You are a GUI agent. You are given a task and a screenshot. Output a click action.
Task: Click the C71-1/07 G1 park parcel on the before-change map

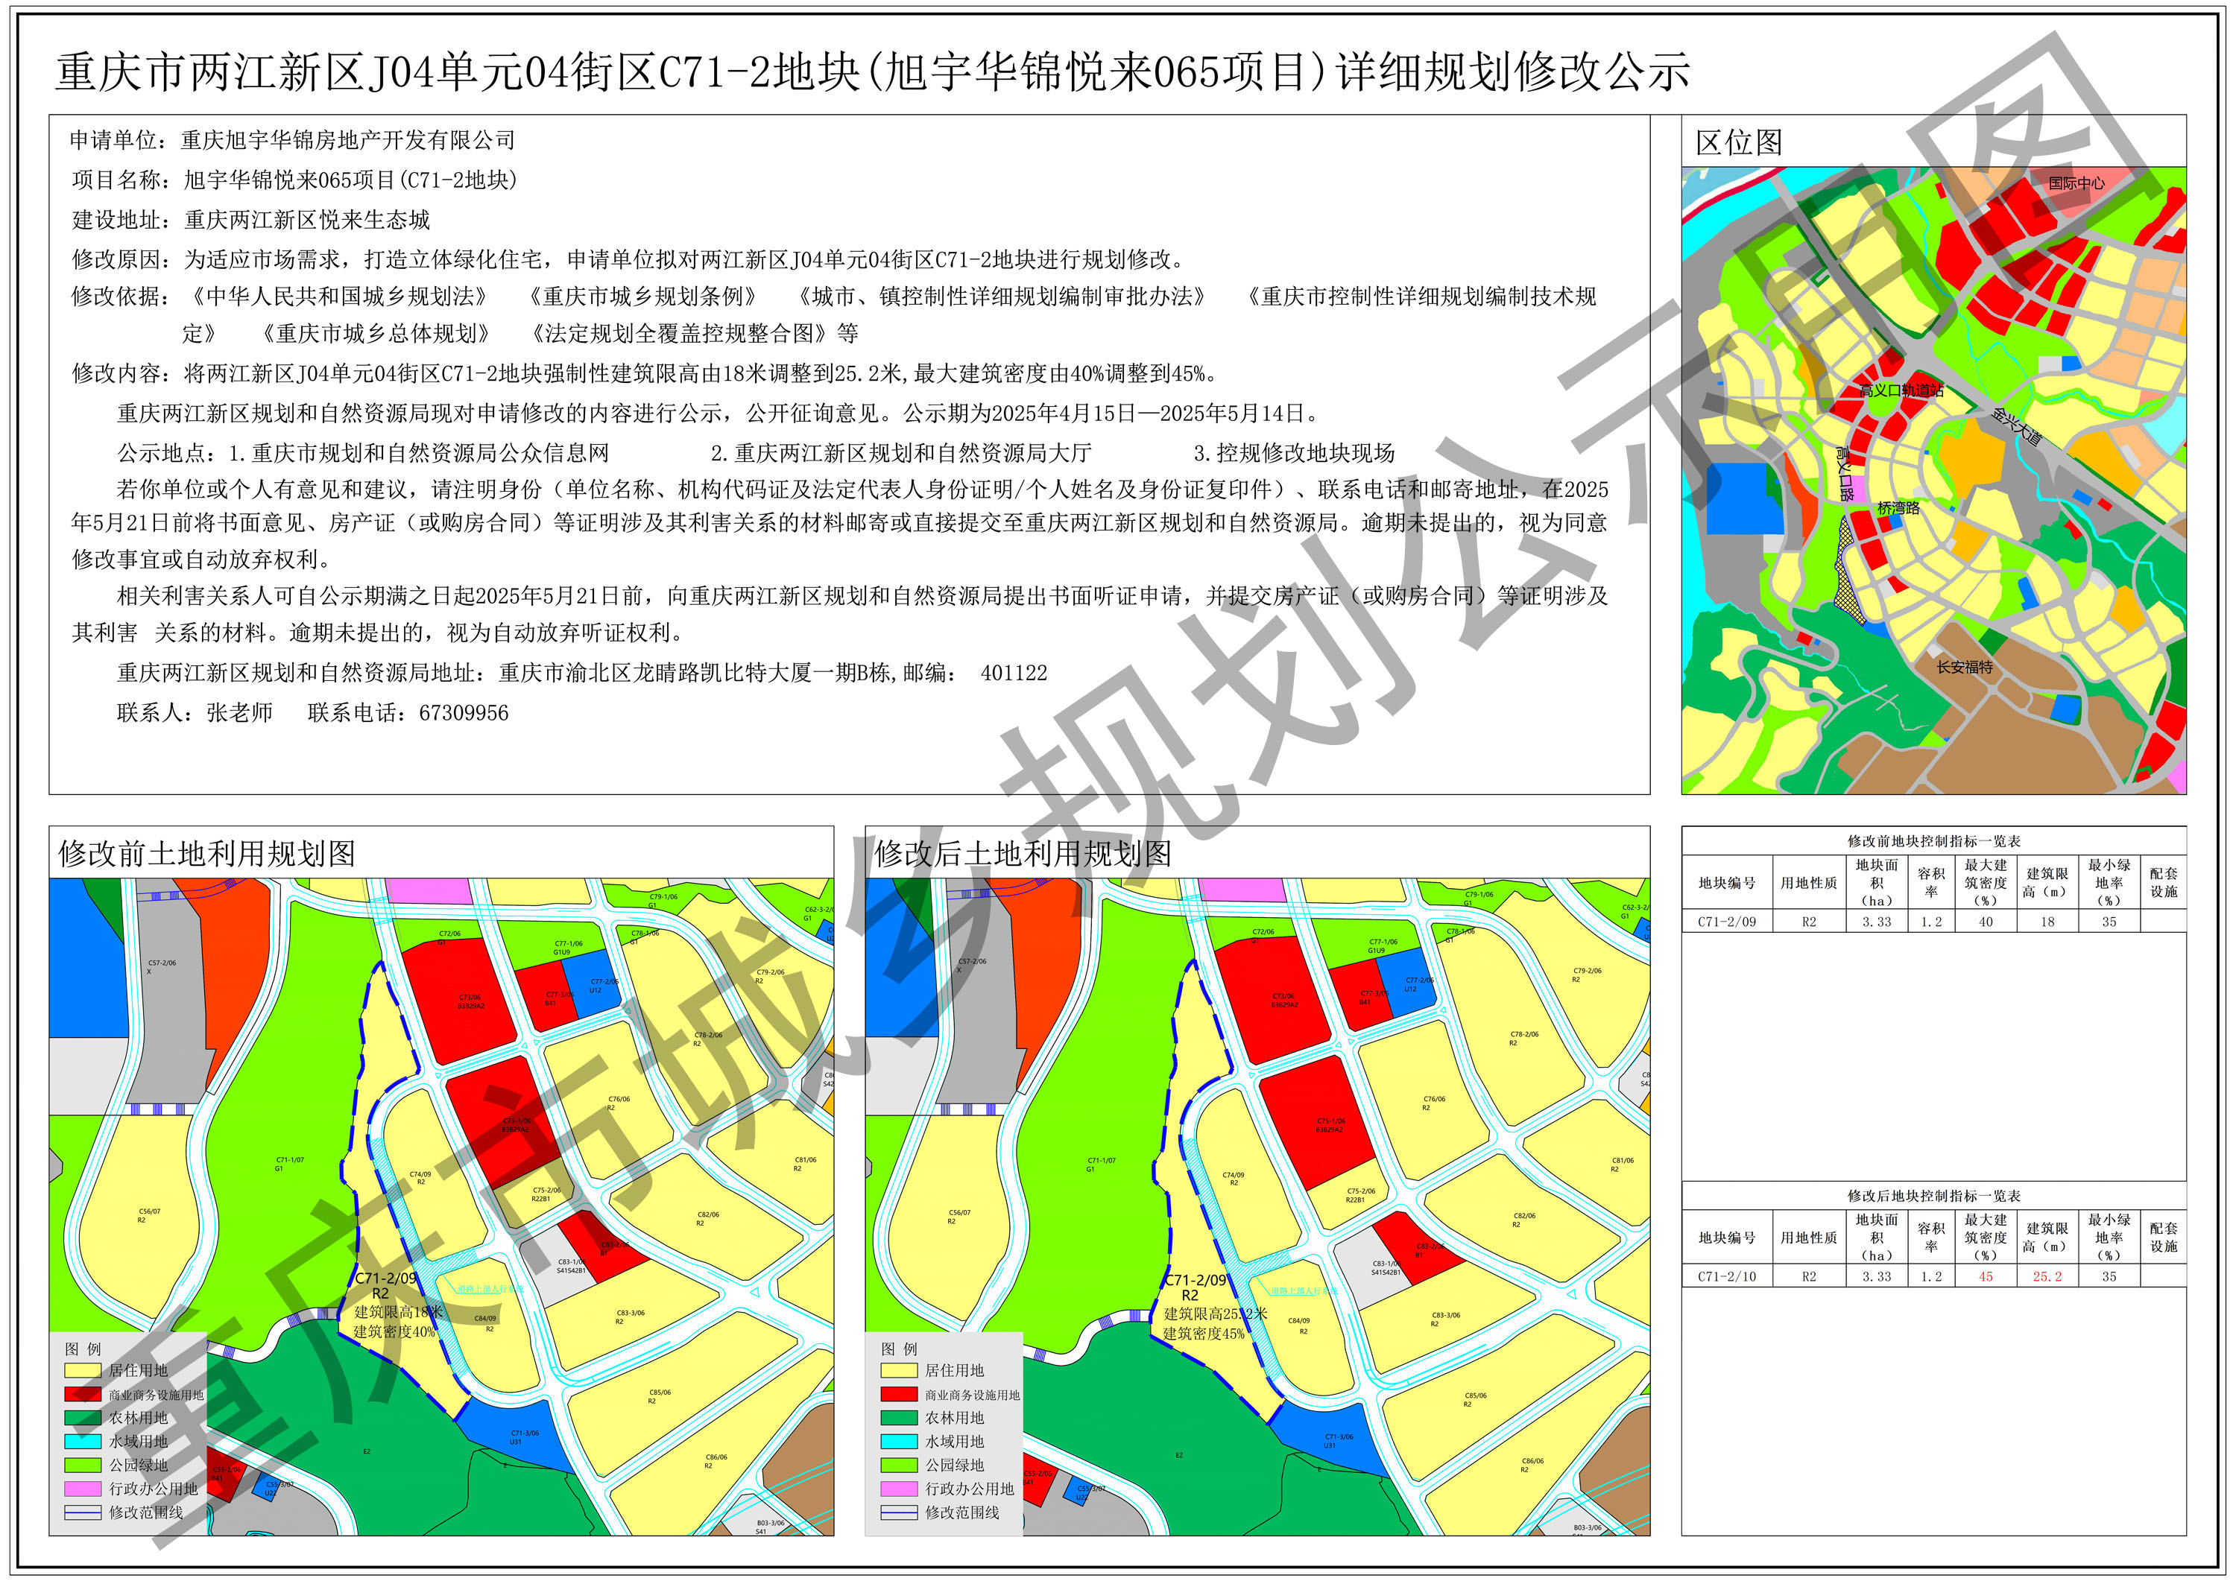(x=289, y=1165)
